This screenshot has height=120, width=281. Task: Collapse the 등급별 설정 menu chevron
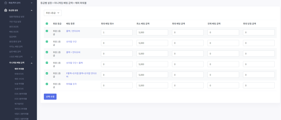tap(32, 10)
